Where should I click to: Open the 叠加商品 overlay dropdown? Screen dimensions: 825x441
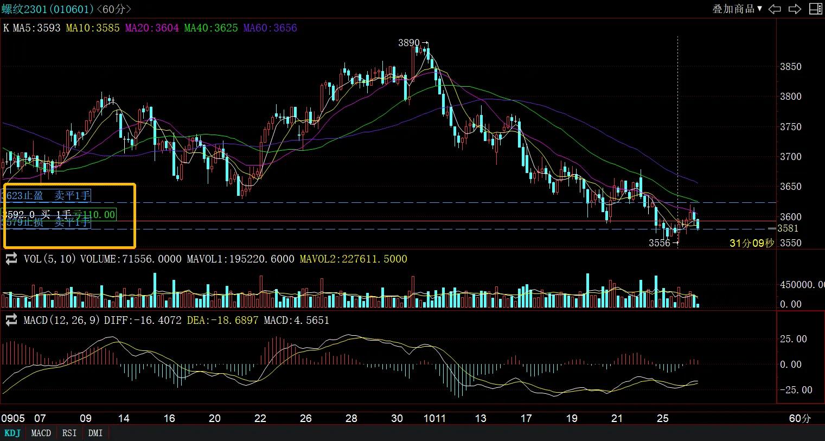[737, 9]
